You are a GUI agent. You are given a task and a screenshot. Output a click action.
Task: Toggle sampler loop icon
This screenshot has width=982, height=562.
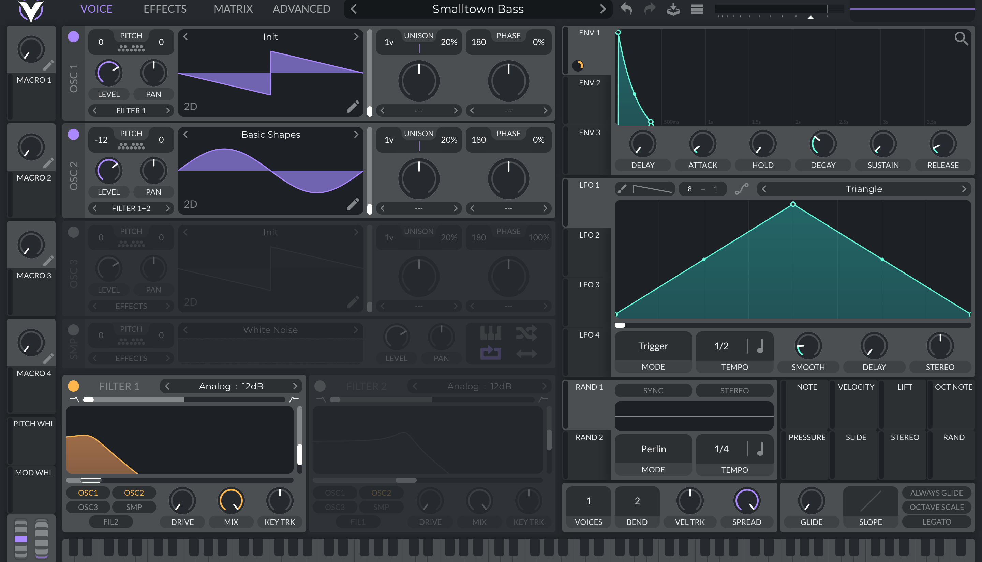(491, 353)
